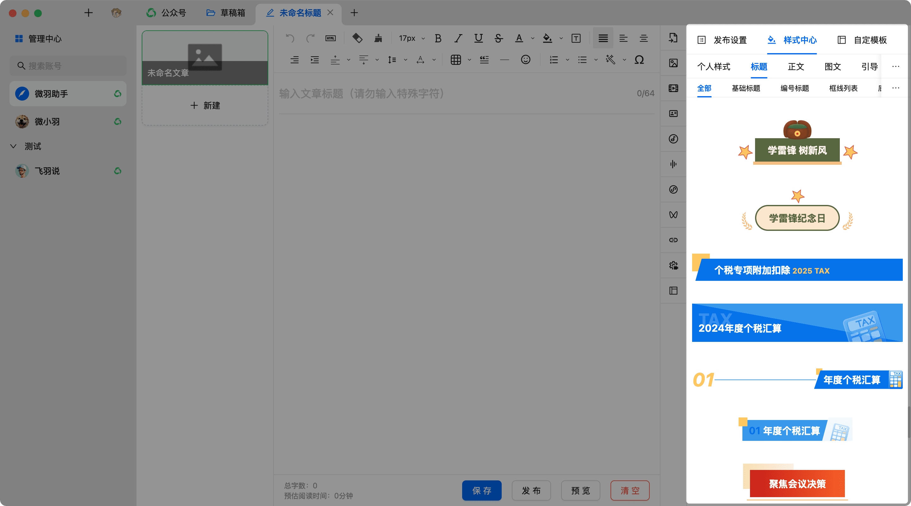Toggle underline formatting
Image resolution: width=911 pixels, height=506 pixels.
tap(478, 38)
